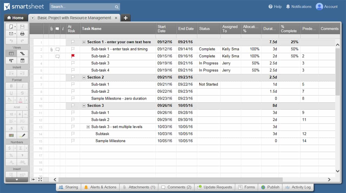Open the Home tab
This screenshot has height=193, width=346.
(x=15, y=18)
